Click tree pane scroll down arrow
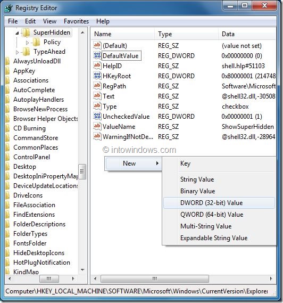The width and height of the screenshot is (283, 303). [82, 270]
